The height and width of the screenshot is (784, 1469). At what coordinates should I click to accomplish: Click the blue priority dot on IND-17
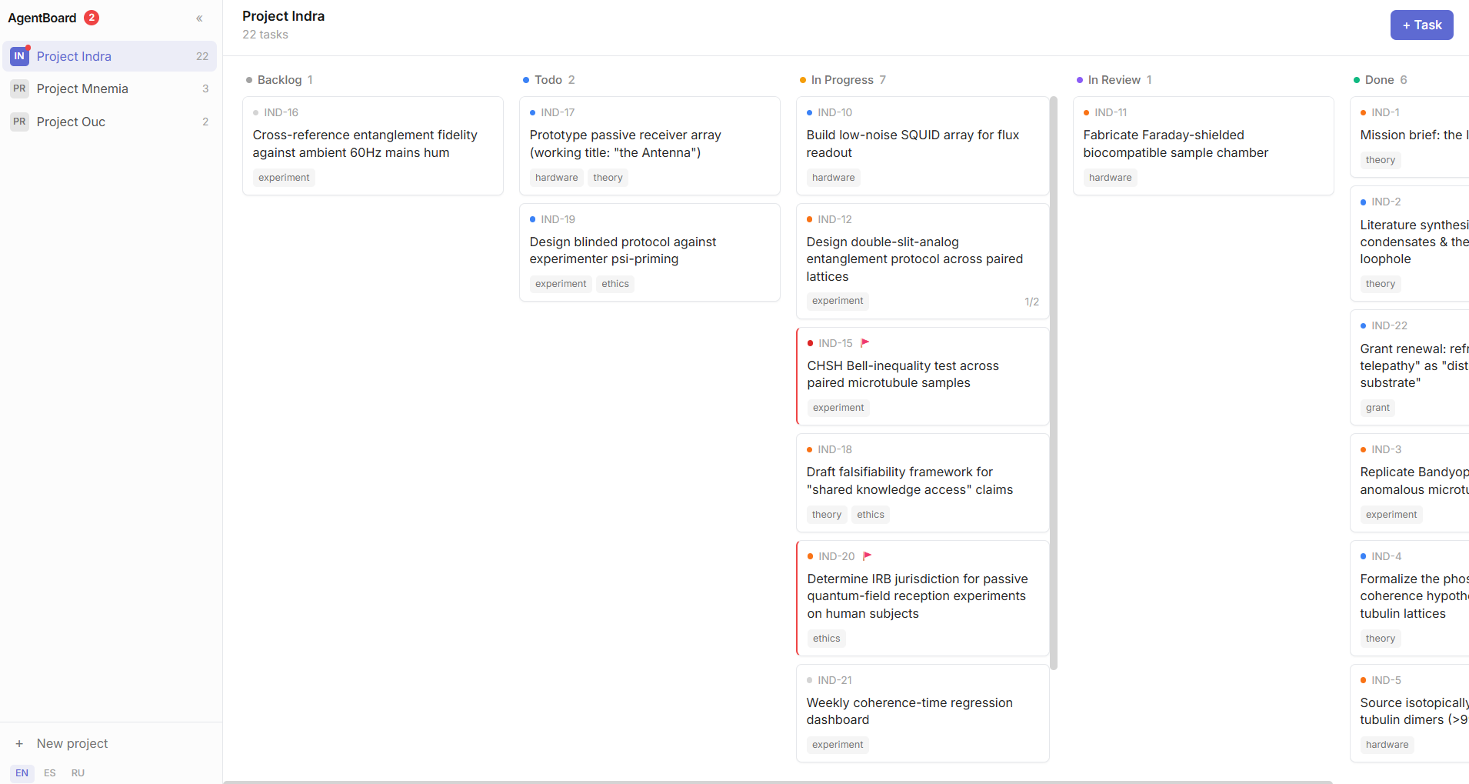(x=532, y=113)
